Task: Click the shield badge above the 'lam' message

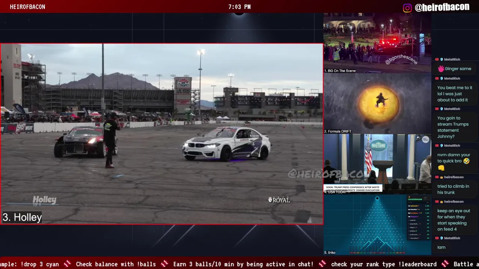Action: [441, 238]
